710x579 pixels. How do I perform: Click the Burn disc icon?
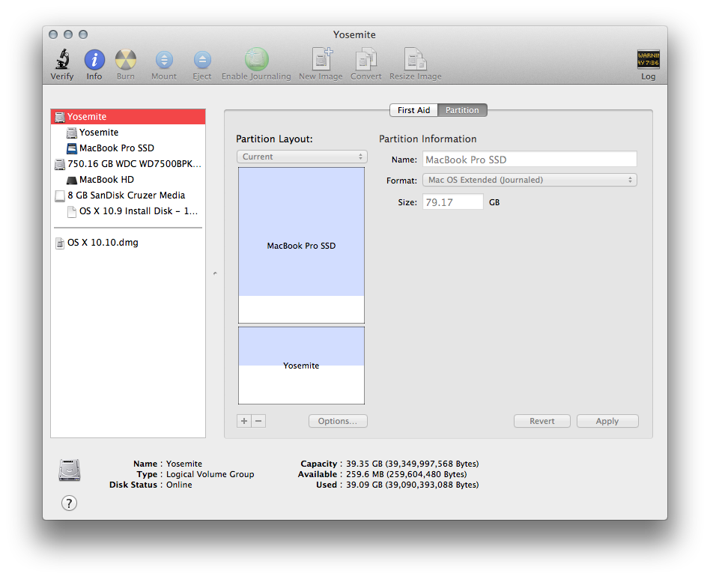125,59
